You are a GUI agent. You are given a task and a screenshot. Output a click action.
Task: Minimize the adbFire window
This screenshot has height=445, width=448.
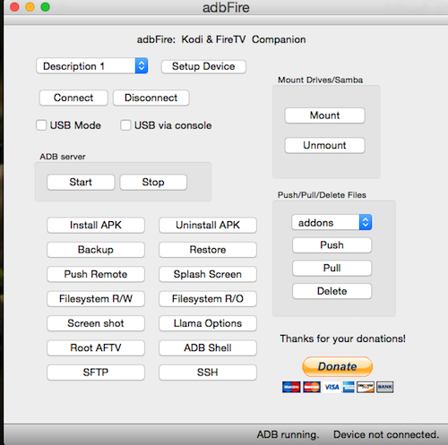coord(30,7)
